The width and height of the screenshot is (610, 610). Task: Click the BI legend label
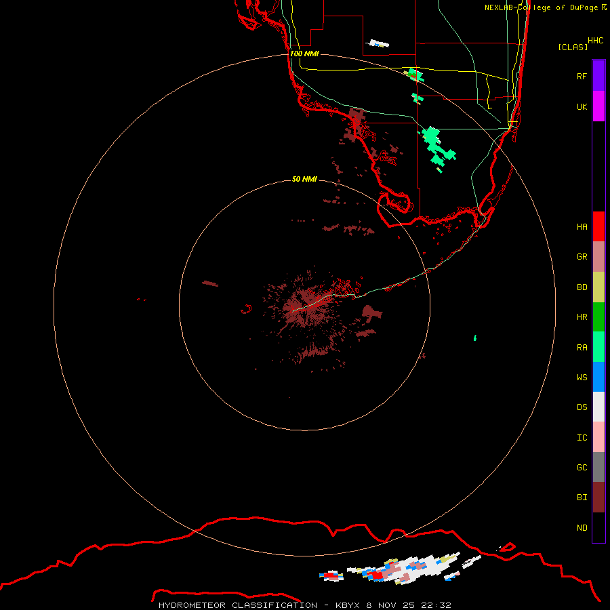tap(582, 497)
